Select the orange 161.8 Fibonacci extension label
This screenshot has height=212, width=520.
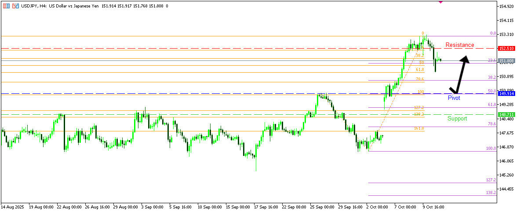click(x=419, y=128)
